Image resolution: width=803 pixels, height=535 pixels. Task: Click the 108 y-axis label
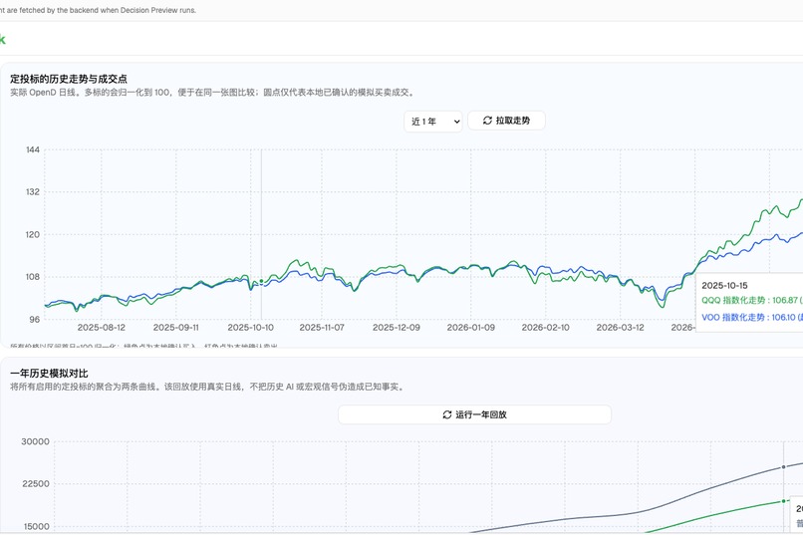click(33, 277)
